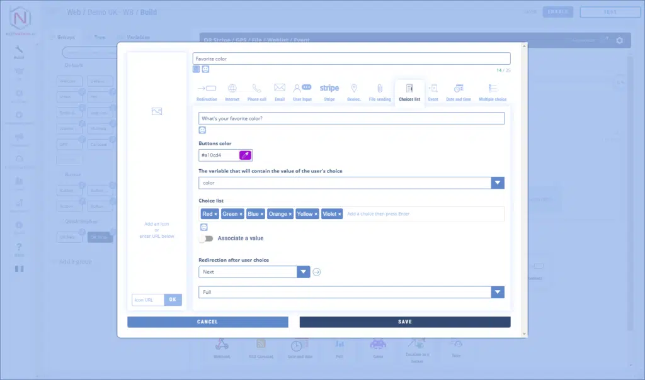
Task: Click the go-to arrow icon beside Next
Action: (317, 272)
